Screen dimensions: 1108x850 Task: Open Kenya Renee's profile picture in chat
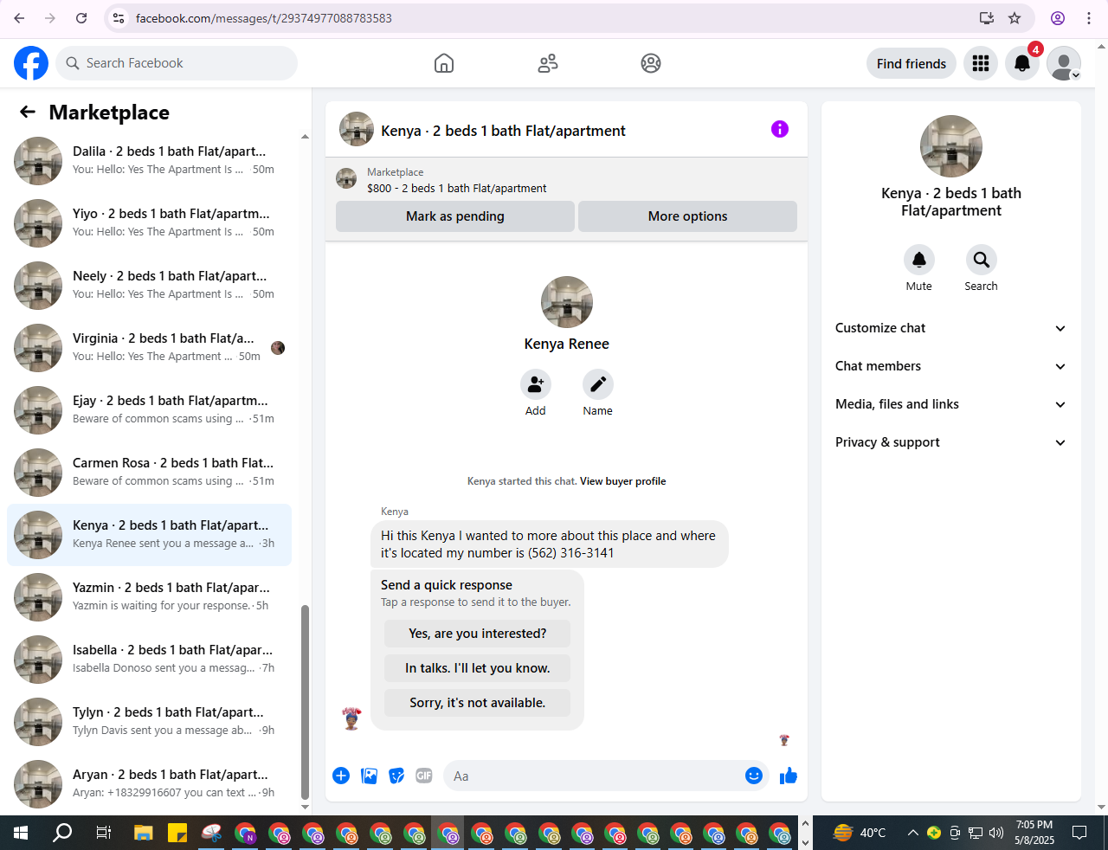[567, 302]
